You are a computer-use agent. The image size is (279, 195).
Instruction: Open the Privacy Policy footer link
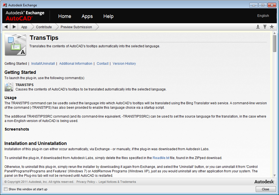tap(86, 182)
